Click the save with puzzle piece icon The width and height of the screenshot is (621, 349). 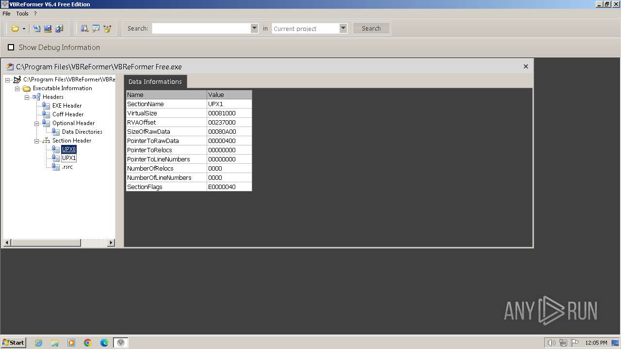pos(59,29)
